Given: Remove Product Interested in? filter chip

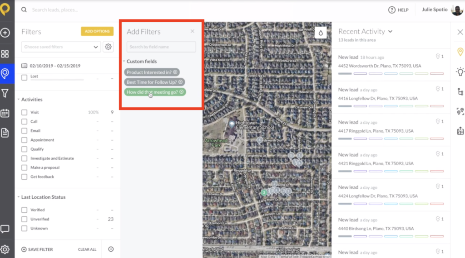Looking at the screenshot, I should point(175,72).
